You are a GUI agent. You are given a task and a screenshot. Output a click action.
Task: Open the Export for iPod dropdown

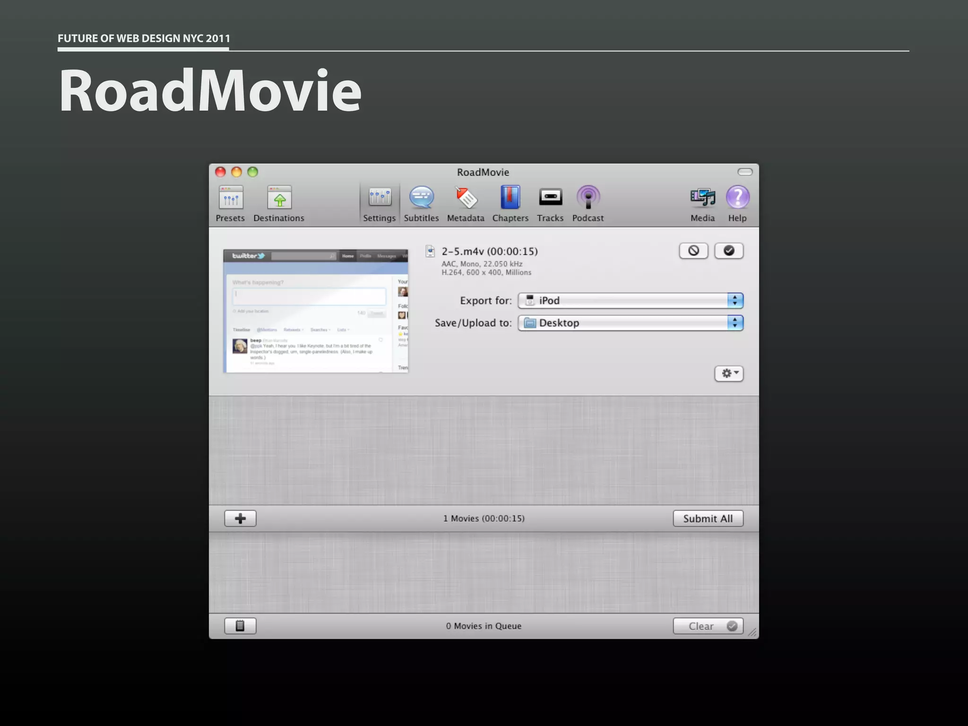click(x=630, y=301)
